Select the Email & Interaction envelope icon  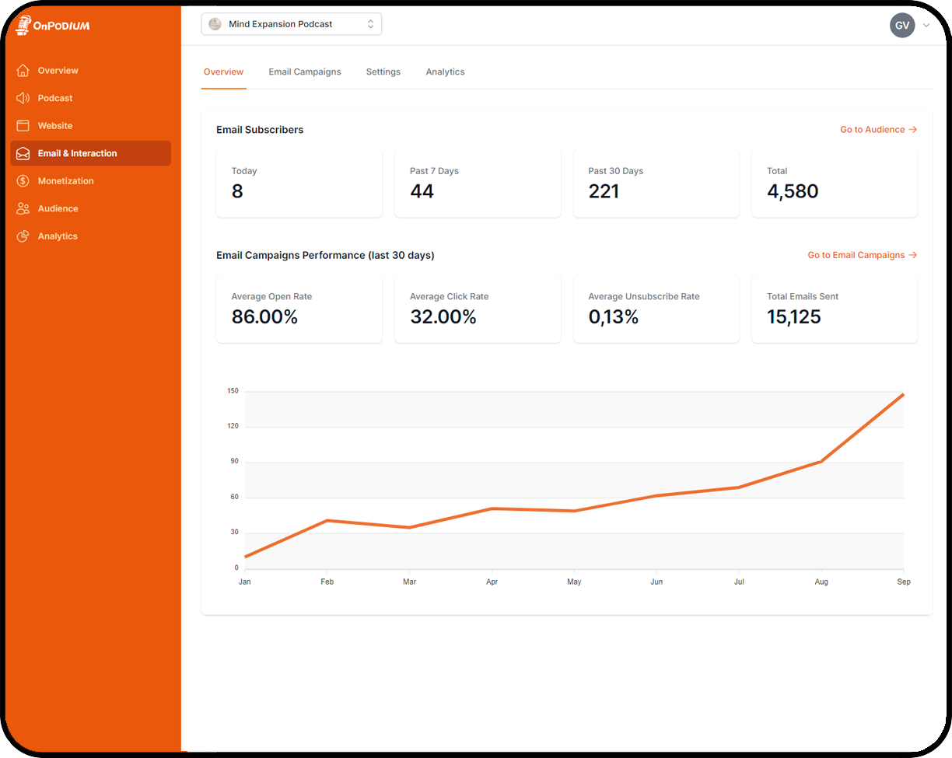click(23, 153)
